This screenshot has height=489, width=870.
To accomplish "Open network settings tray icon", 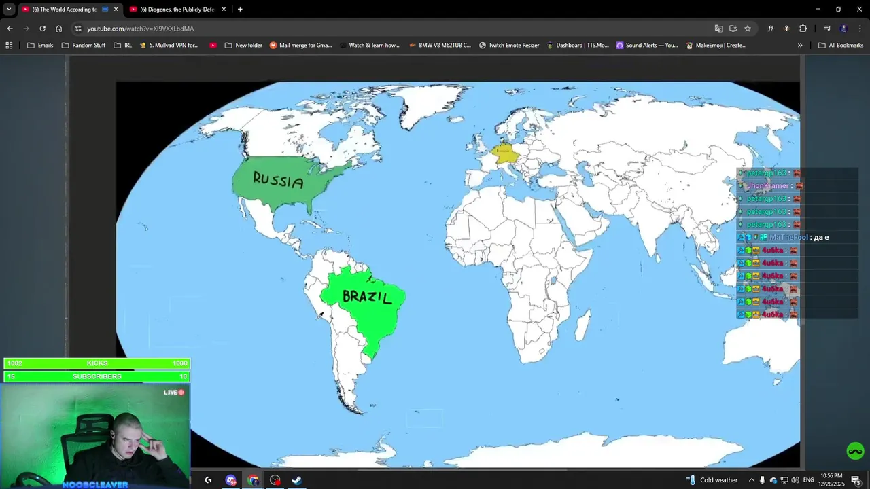I will tap(784, 480).
